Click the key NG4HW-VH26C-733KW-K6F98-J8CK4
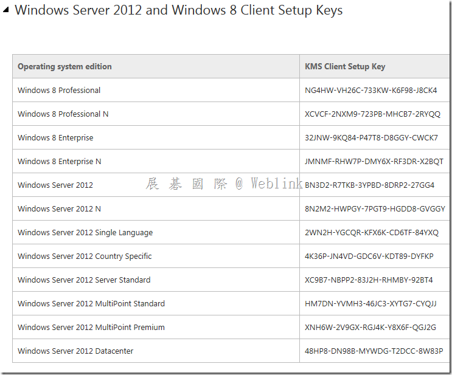Screen dimensions: 452x375 pos(370,90)
